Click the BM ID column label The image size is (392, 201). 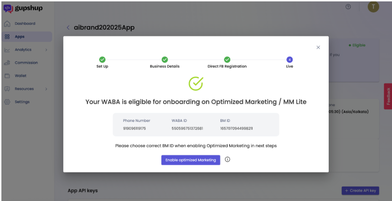pos(225,121)
